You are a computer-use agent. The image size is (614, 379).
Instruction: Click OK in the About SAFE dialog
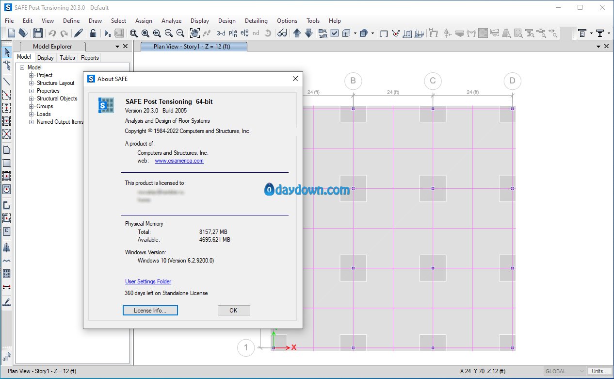pos(234,310)
